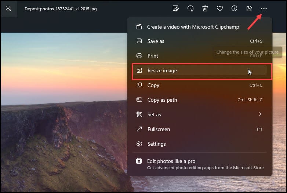Choose Copy as path option

coord(200,100)
